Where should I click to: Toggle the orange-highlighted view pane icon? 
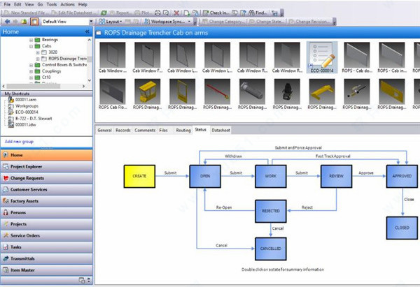[34, 22]
